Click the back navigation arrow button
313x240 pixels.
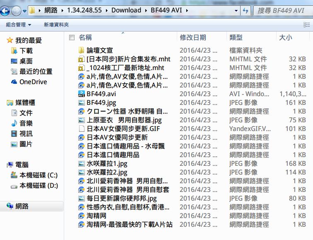click(6, 11)
